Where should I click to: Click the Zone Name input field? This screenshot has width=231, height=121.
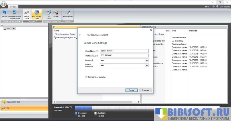coord(124,51)
